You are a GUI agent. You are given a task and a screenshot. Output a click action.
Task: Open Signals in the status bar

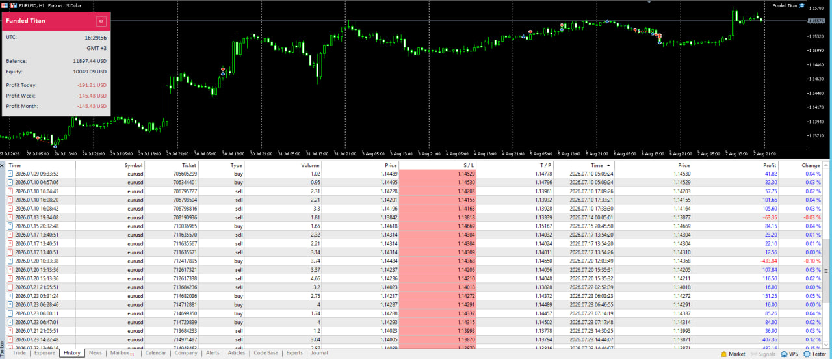tap(762, 354)
